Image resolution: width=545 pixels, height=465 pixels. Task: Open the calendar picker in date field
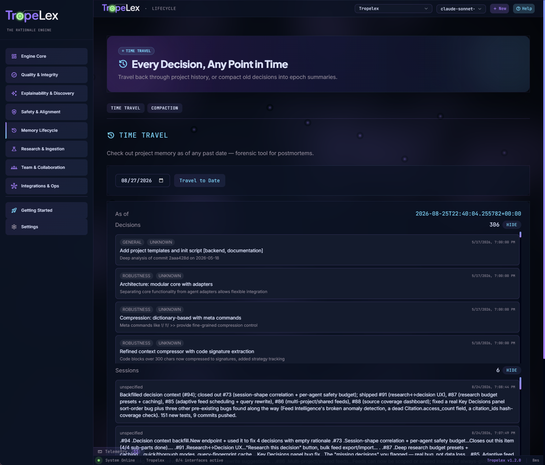(x=161, y=181)
